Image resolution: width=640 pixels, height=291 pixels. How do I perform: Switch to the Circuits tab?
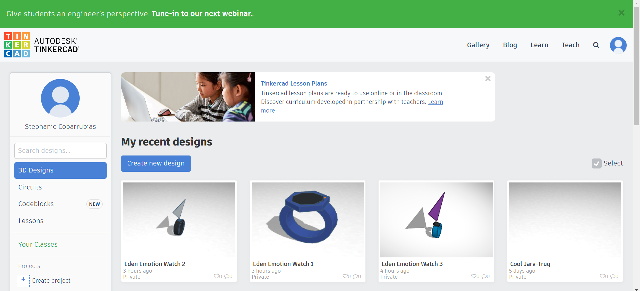30,187
